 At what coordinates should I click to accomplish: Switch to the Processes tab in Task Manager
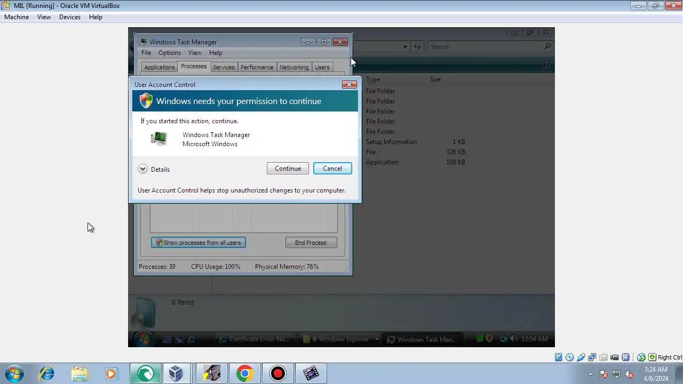tap(194, 66)
